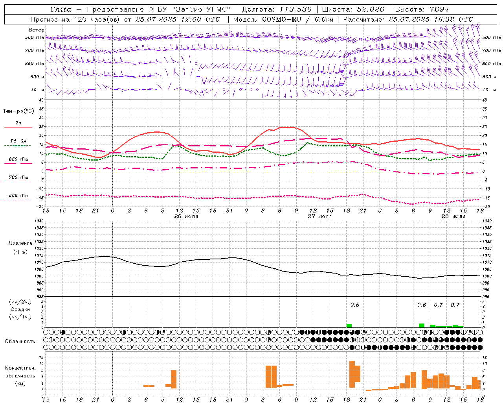The image size is (503, 403).
Task: Click the 0.6 precipitation value label
Action: tap(422, 305)
